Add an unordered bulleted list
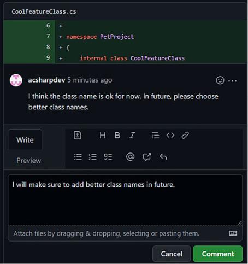This screenshot has width=248, height=264. click(x=78, y=157)
